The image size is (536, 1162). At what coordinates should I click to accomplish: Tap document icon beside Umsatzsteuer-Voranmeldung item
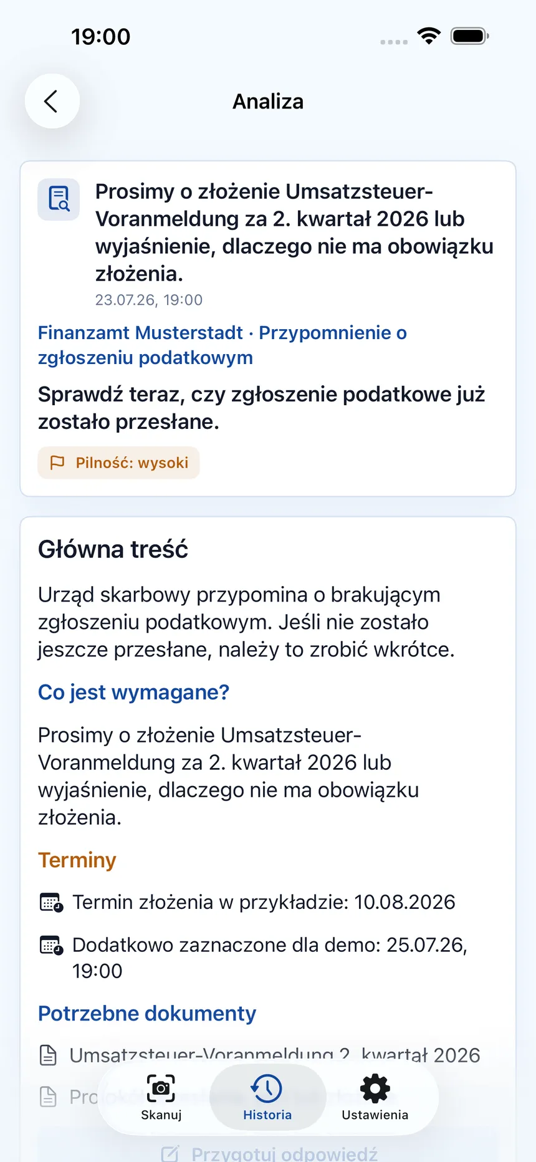coord(49,1055)
